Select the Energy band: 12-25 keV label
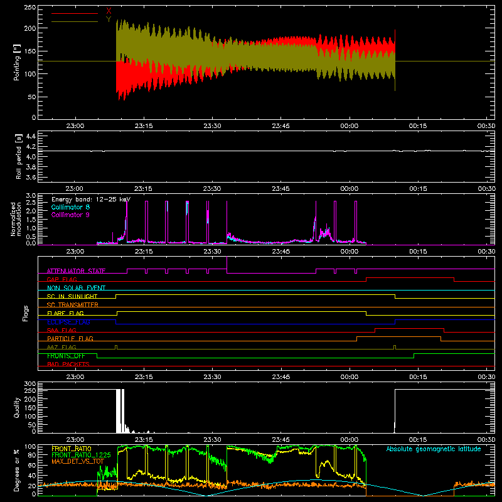 [91, 200]
